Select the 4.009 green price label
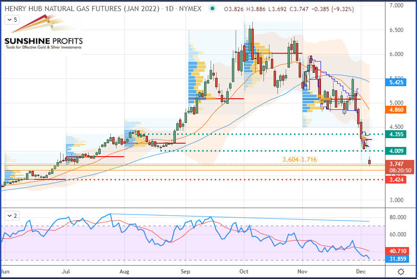The image size is (417, 279). (396, 151)
